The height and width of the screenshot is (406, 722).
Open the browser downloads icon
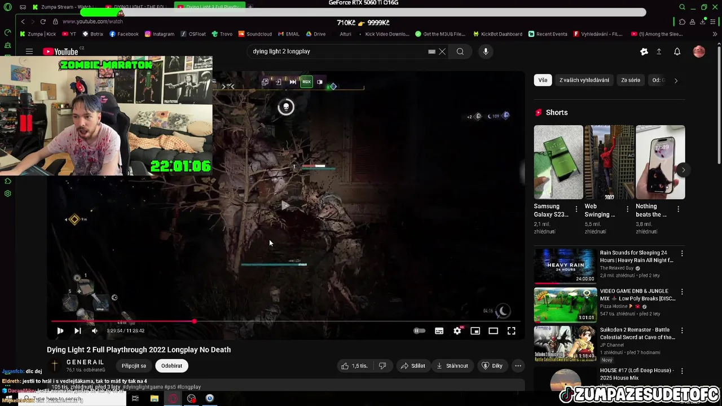pos(703,22)
